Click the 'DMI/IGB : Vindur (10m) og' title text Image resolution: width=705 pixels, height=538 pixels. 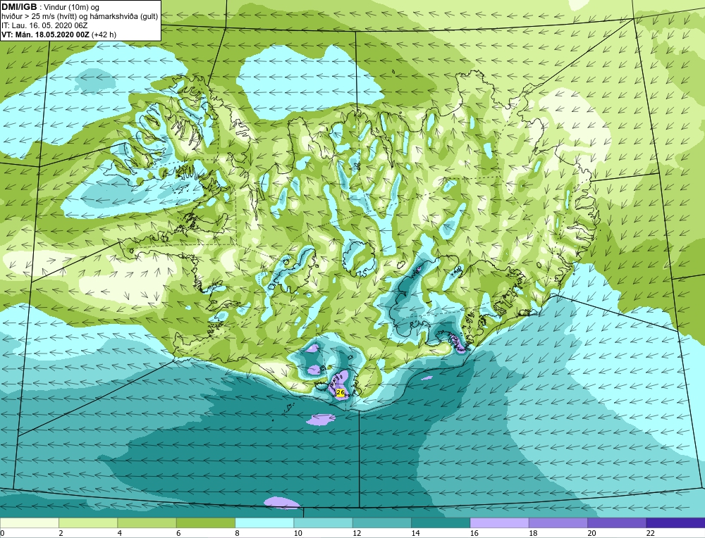[x=50, y=7]
